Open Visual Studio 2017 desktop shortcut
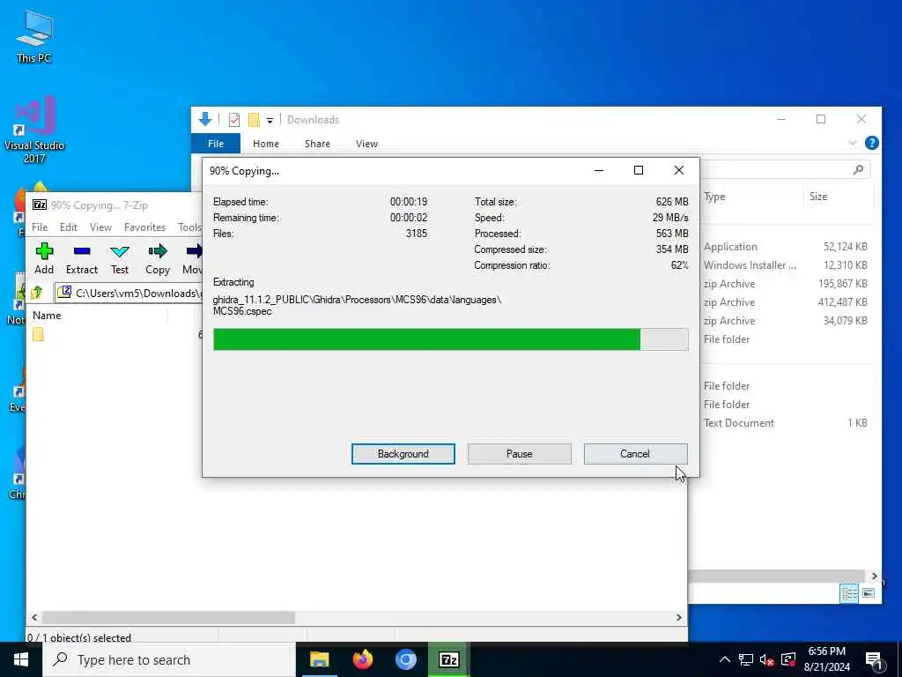Screen dimensions: 902x677 34,130
